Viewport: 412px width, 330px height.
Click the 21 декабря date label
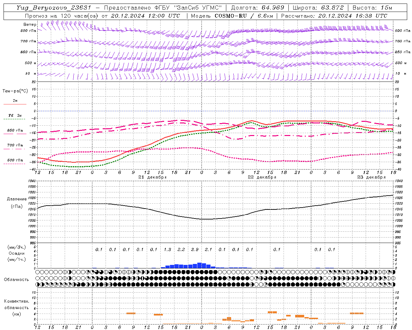(x=153, y=177)
